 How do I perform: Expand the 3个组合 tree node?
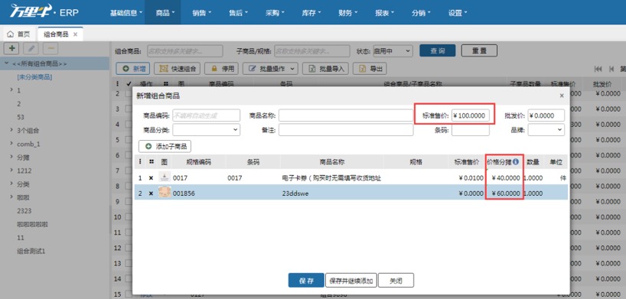[11, 130]
